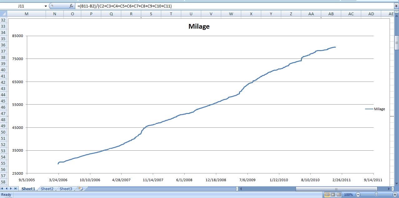The height and width of the screenshot is (198, 399).
Task: Click the tab bar split handle
Action: 237,189
